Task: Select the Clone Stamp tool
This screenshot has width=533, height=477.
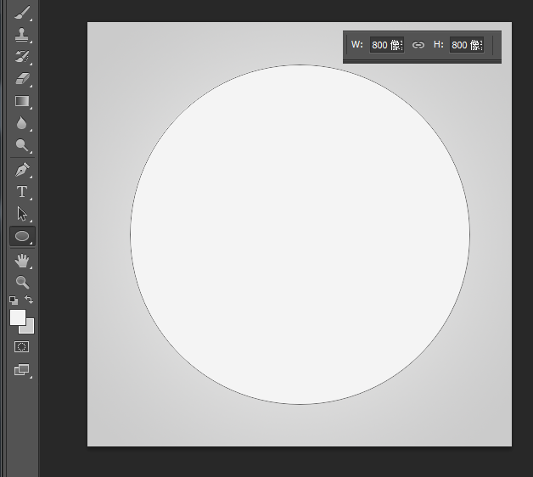Action: tap(22, 35)
